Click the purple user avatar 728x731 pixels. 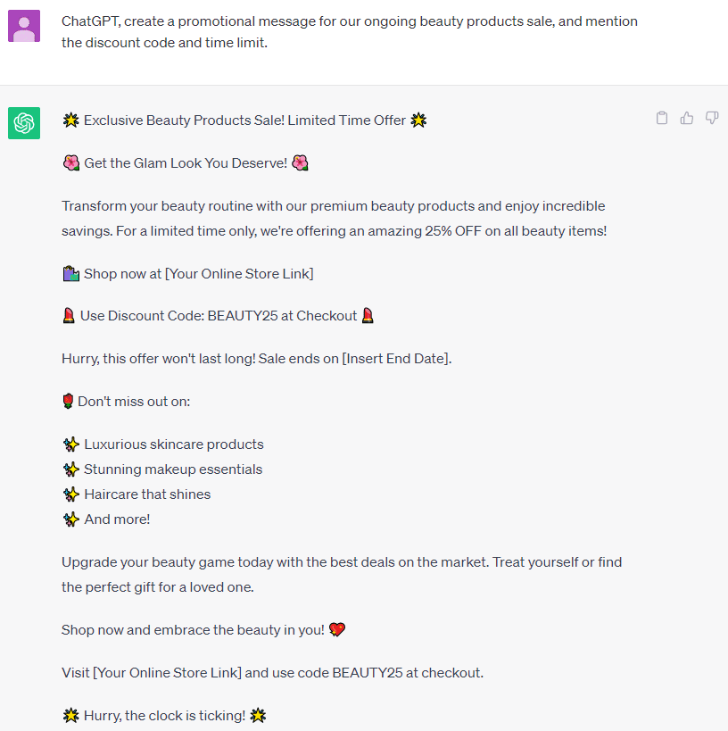pyautogui.click(x=24, y=26)
